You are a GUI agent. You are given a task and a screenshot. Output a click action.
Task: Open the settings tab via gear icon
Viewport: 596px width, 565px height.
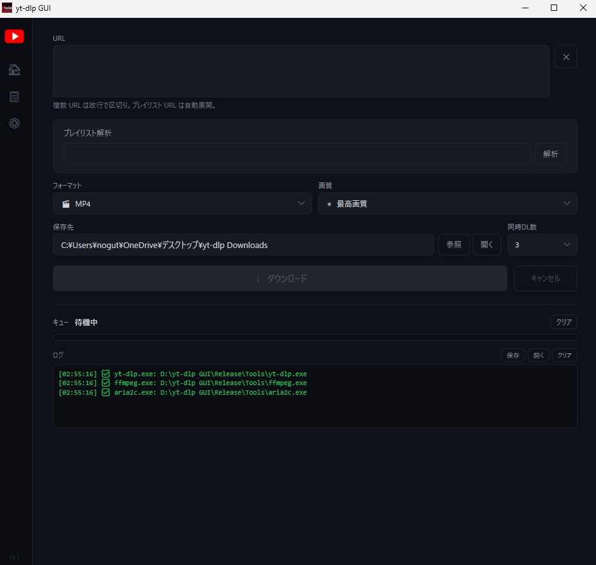[x=14, y=123]
